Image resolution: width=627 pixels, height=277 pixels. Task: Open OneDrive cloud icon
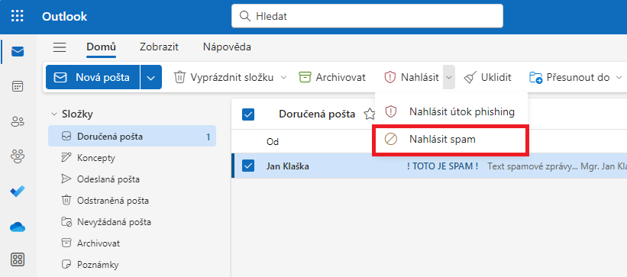tap(18, 227)
